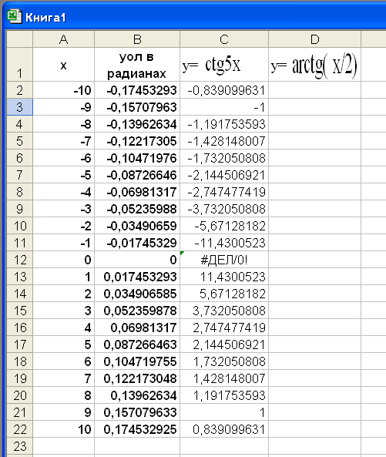Click the cell with positive 1,191753593
The height and width of the screenshot is (457, 386).
coord(224,395)
